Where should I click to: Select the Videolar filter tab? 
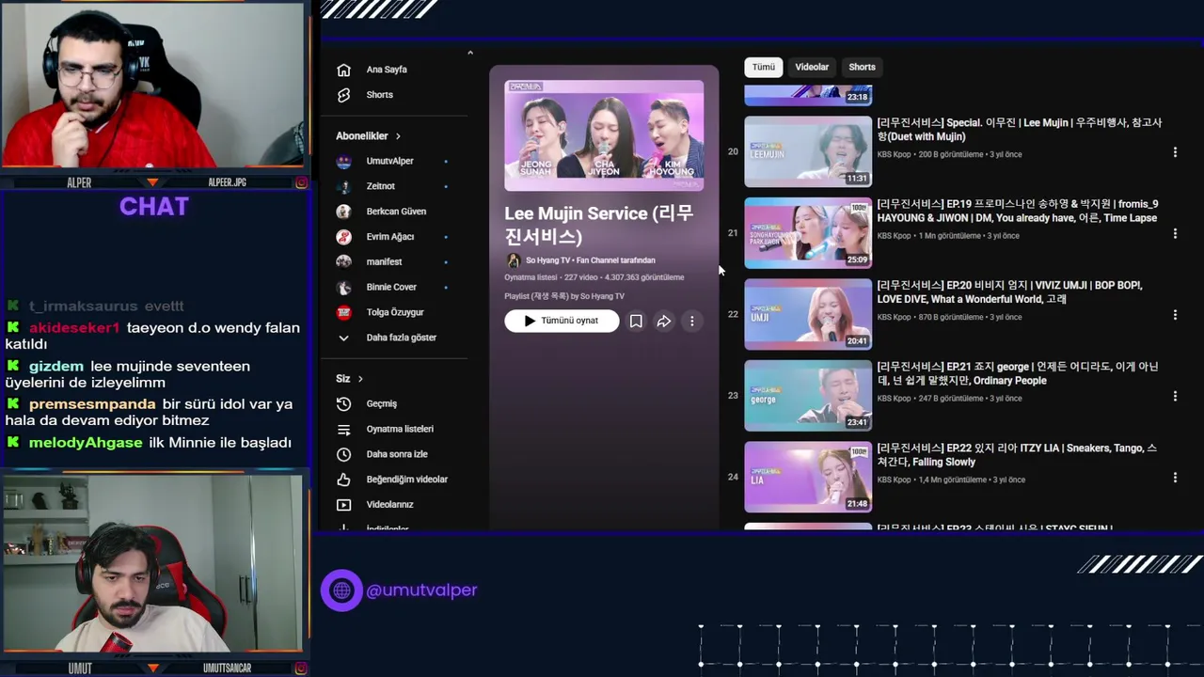tap(812, 67)
